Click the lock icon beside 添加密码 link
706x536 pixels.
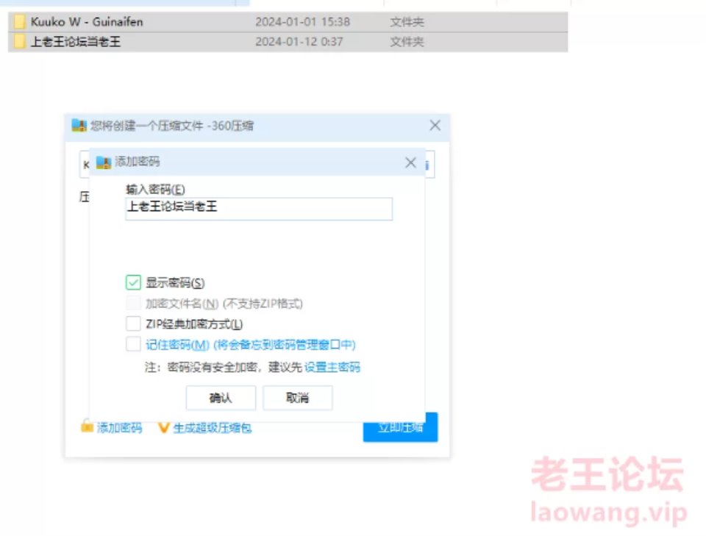point(87,426)
